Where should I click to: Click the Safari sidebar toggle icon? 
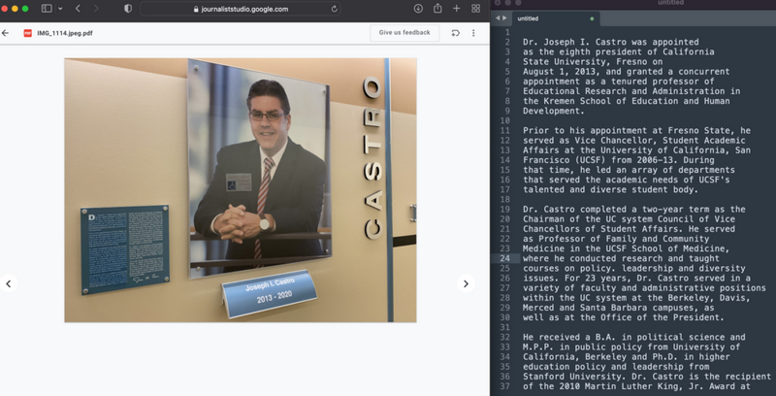click(46, 9)
